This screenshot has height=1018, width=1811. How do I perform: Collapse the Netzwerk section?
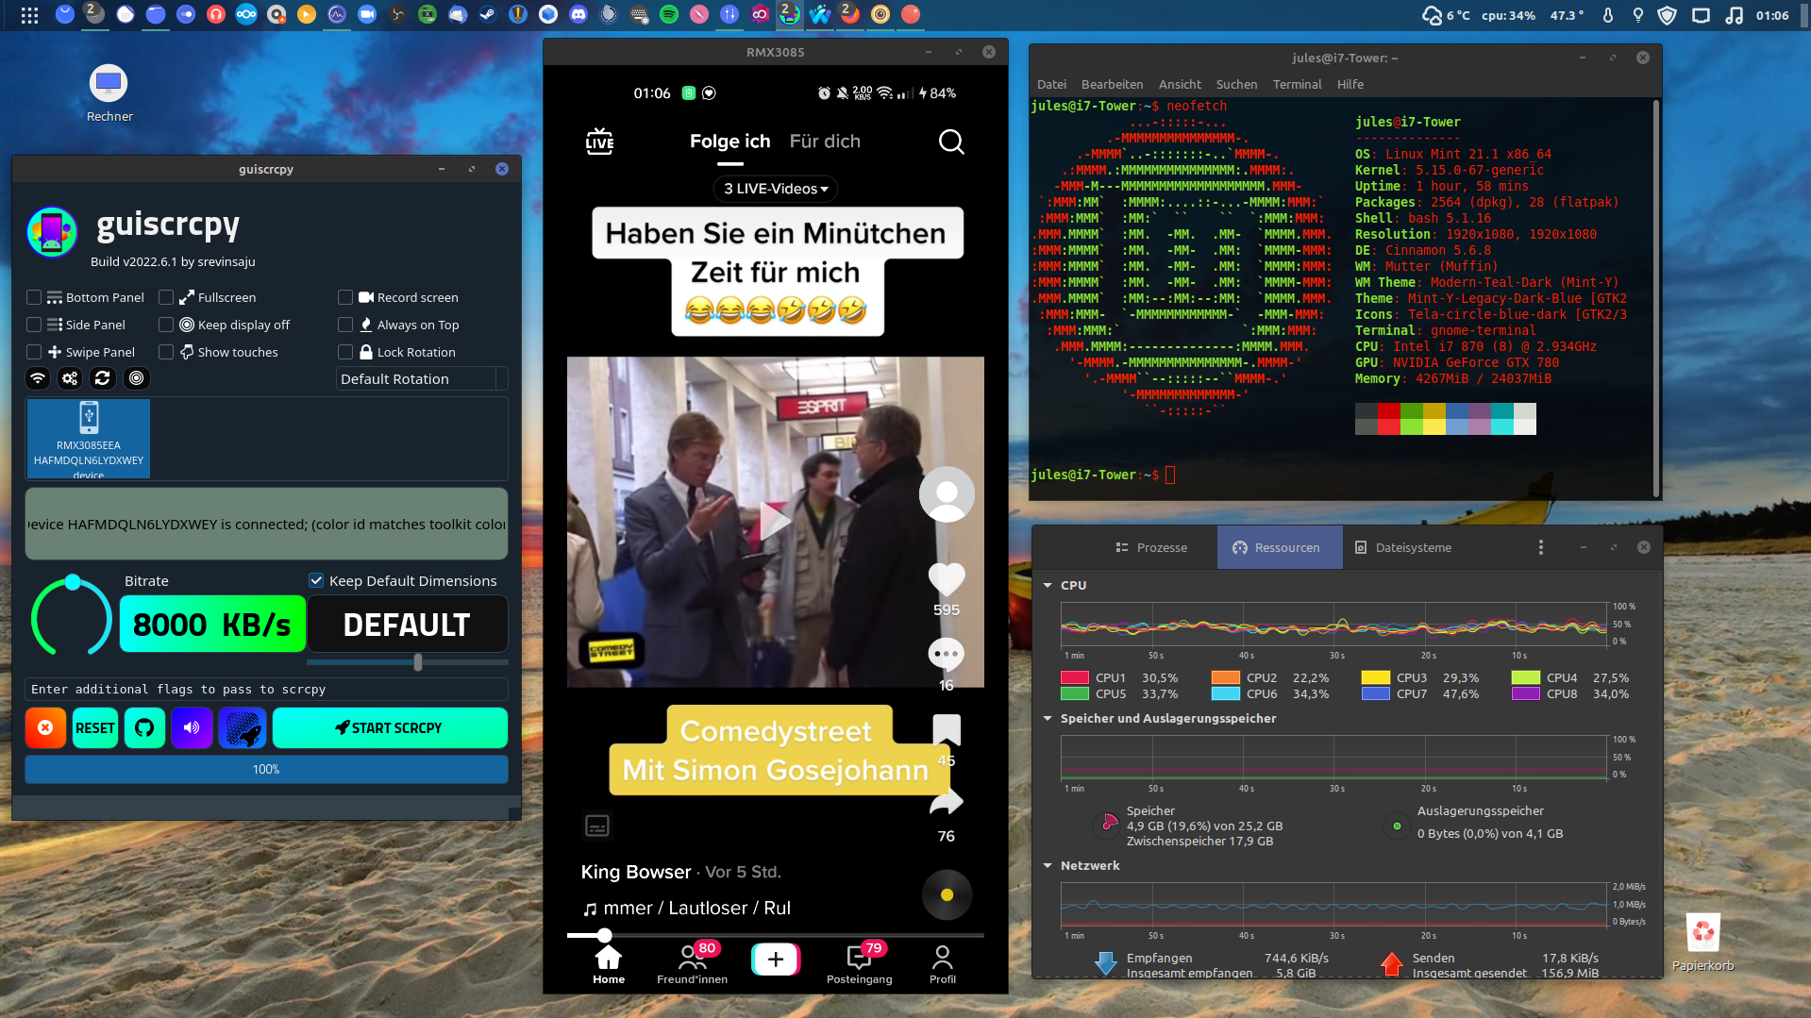point(1048,866)
